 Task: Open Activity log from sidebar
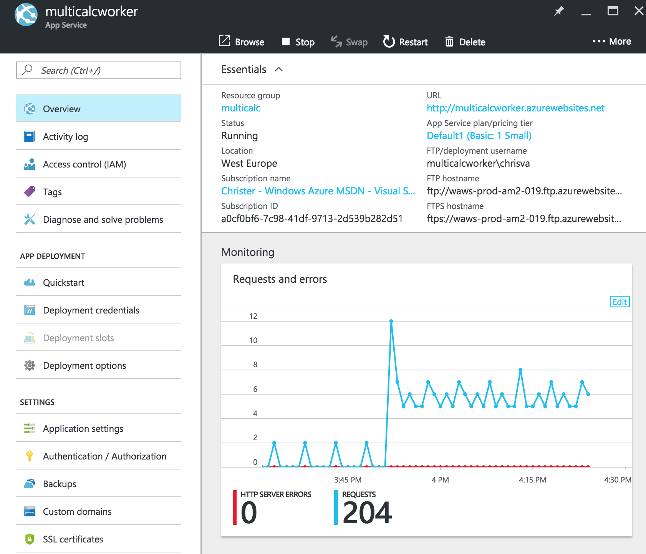(99, 136)
